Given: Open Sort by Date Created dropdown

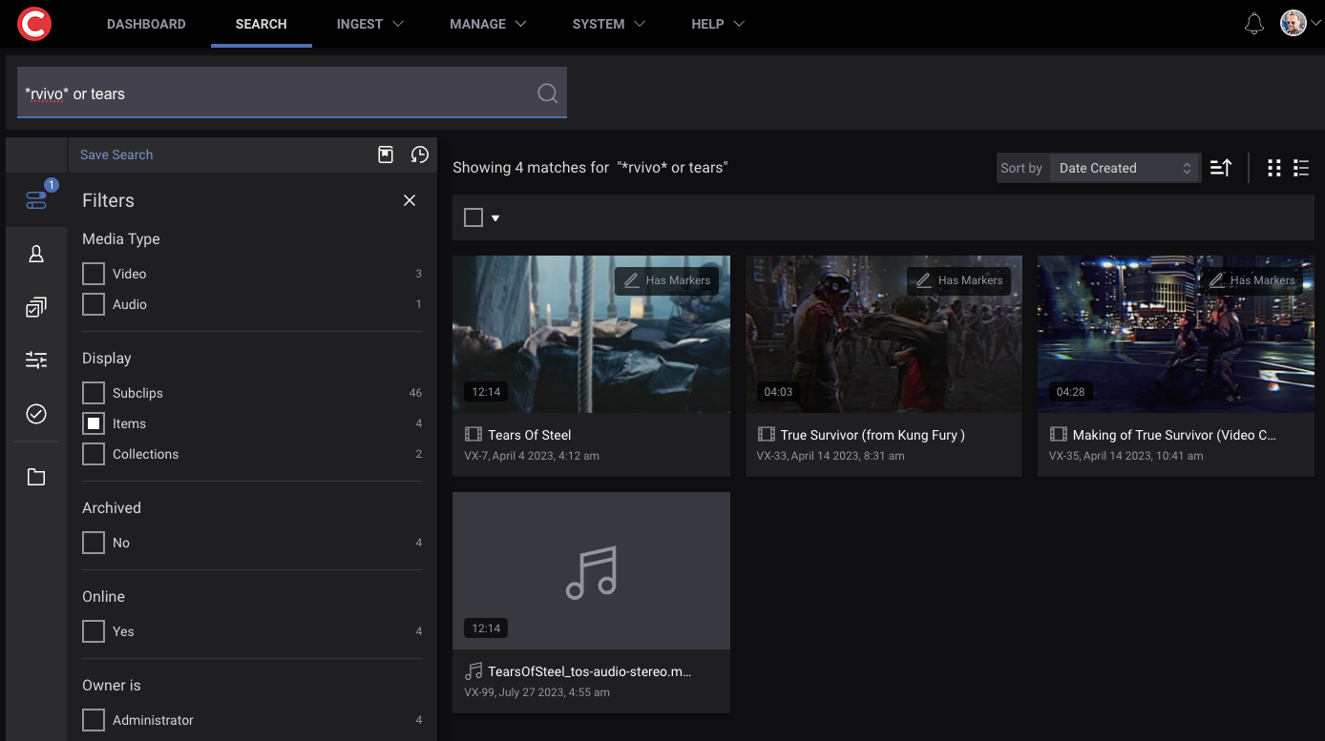Looking at the screenshot, I should [1125, 168].
